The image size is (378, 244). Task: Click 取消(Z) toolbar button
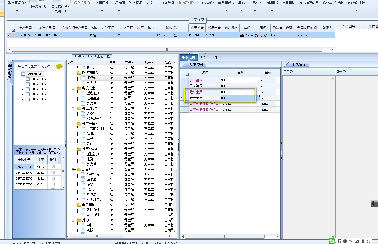click(60, 11)
